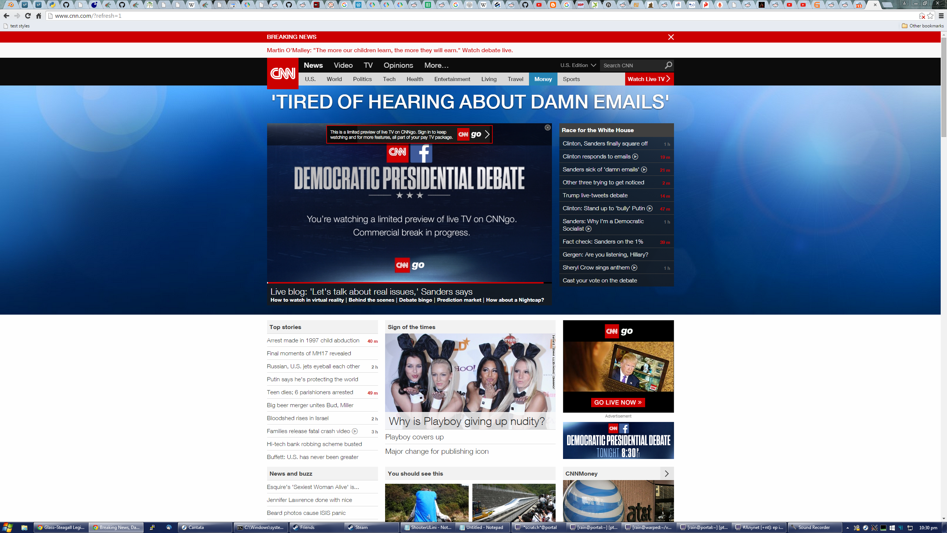Open the TV menu

click(x=368, y=65)
